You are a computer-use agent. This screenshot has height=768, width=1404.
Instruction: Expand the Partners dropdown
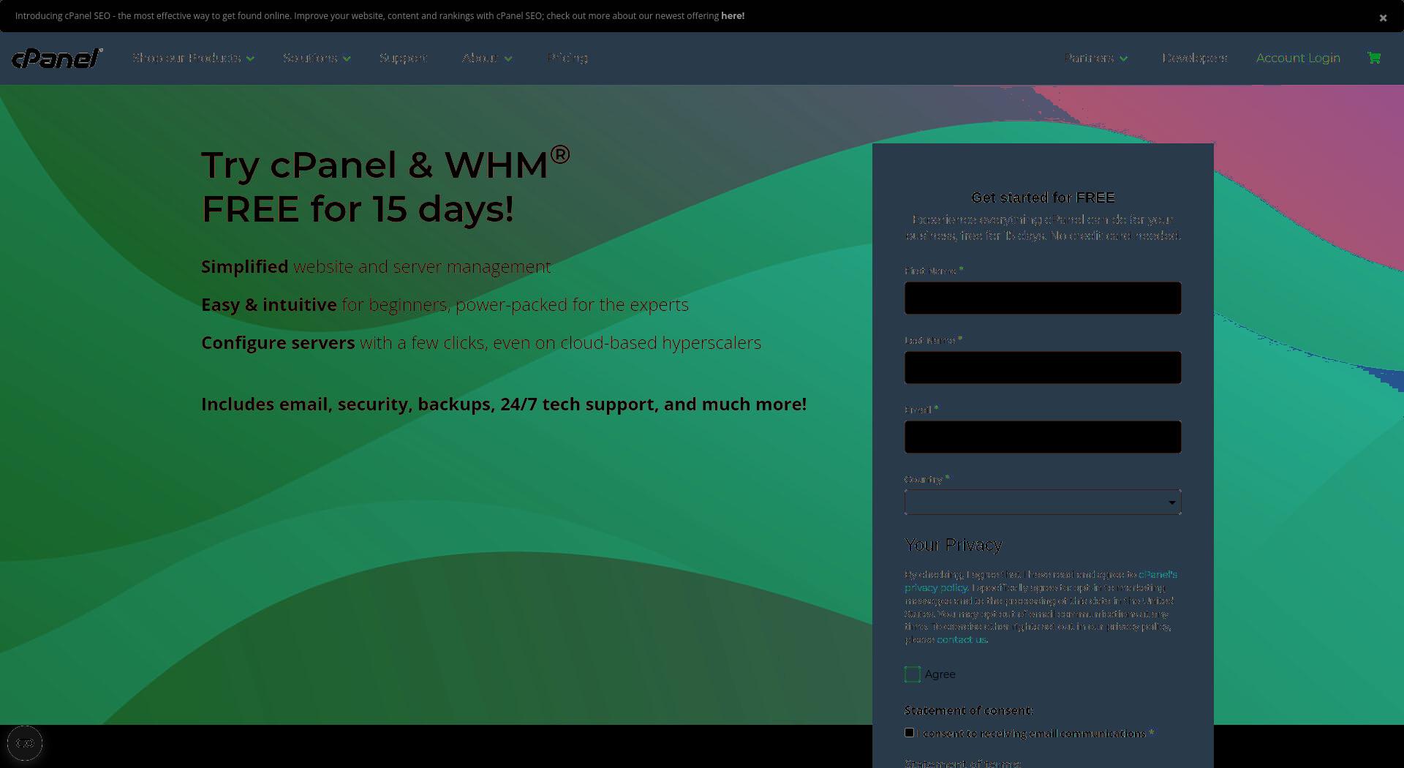click(x=1095, y=58)
